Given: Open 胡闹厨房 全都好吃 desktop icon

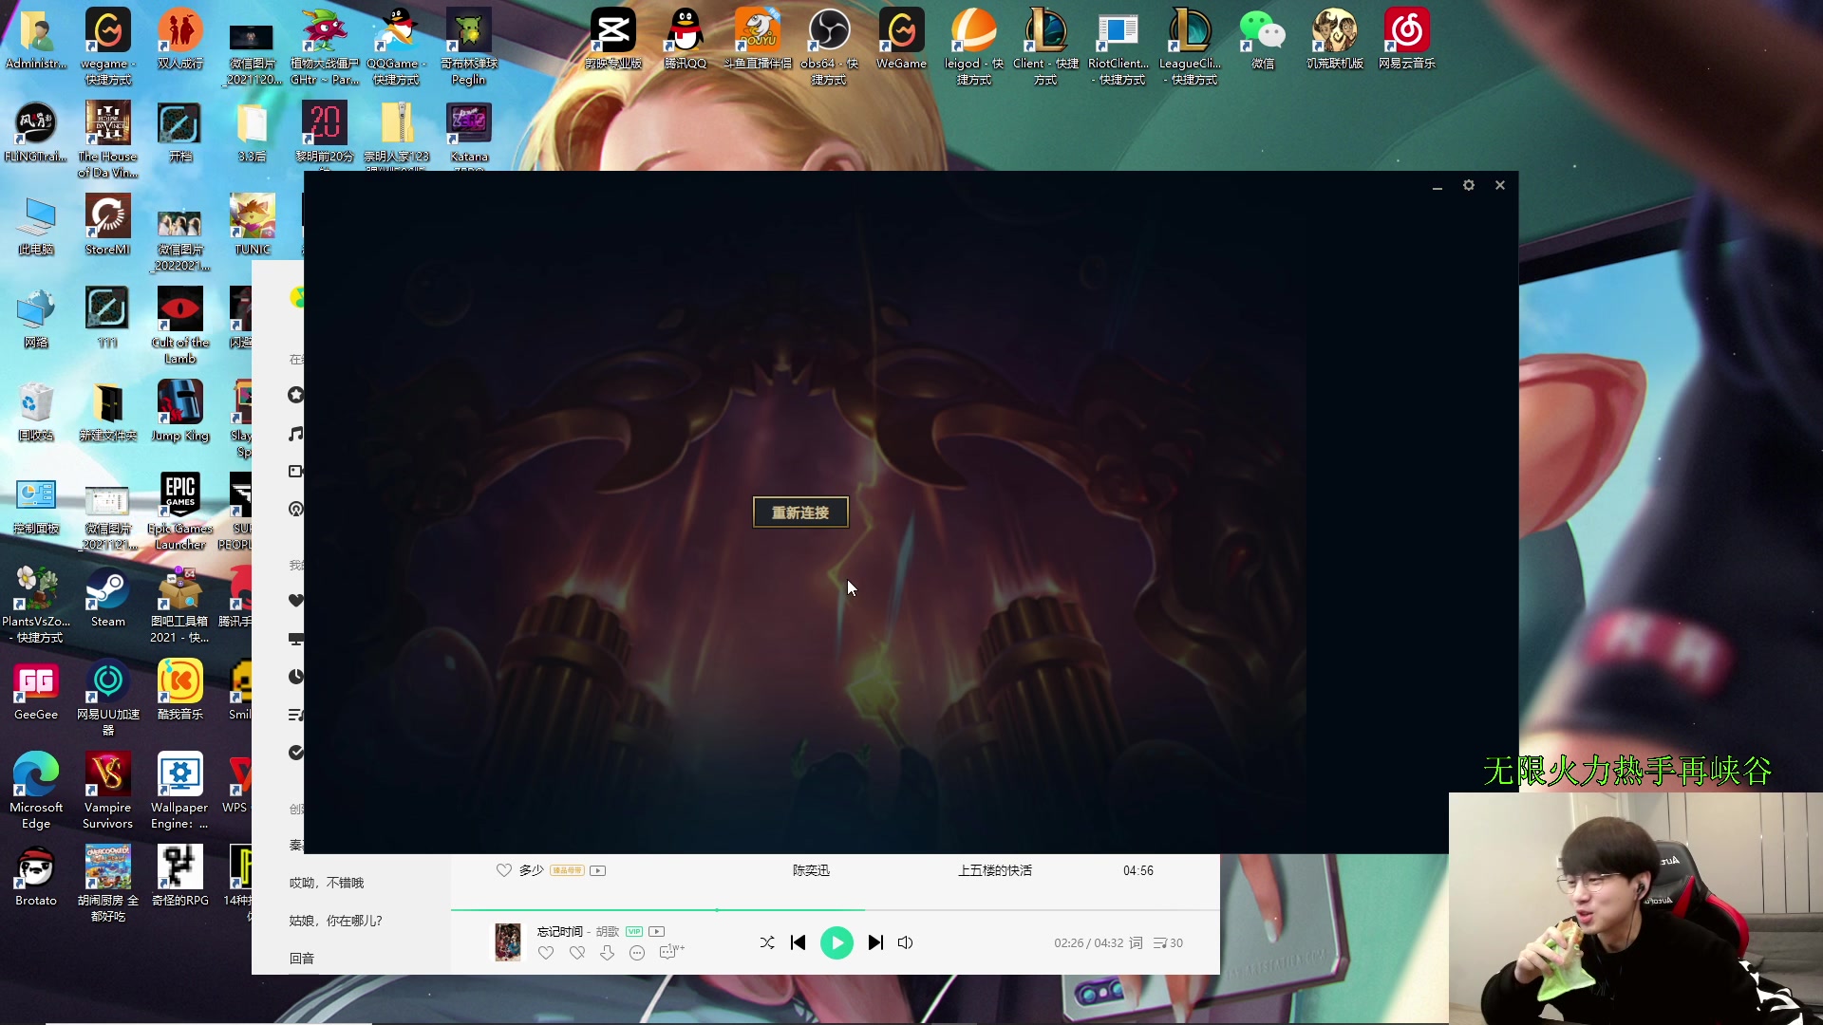Looking at the screenshot, I should click(108, 884).
